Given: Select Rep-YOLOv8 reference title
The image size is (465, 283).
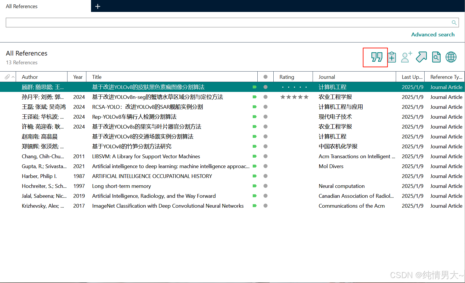Looking at the screenshot, I should coord(134,117).
